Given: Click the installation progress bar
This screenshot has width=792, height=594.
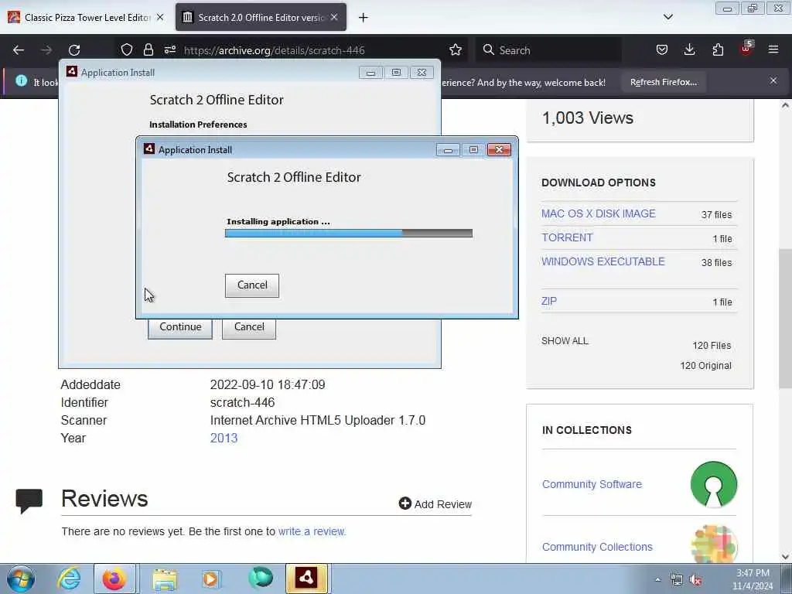Looking at the screenshot, I should tap(349, 234).
